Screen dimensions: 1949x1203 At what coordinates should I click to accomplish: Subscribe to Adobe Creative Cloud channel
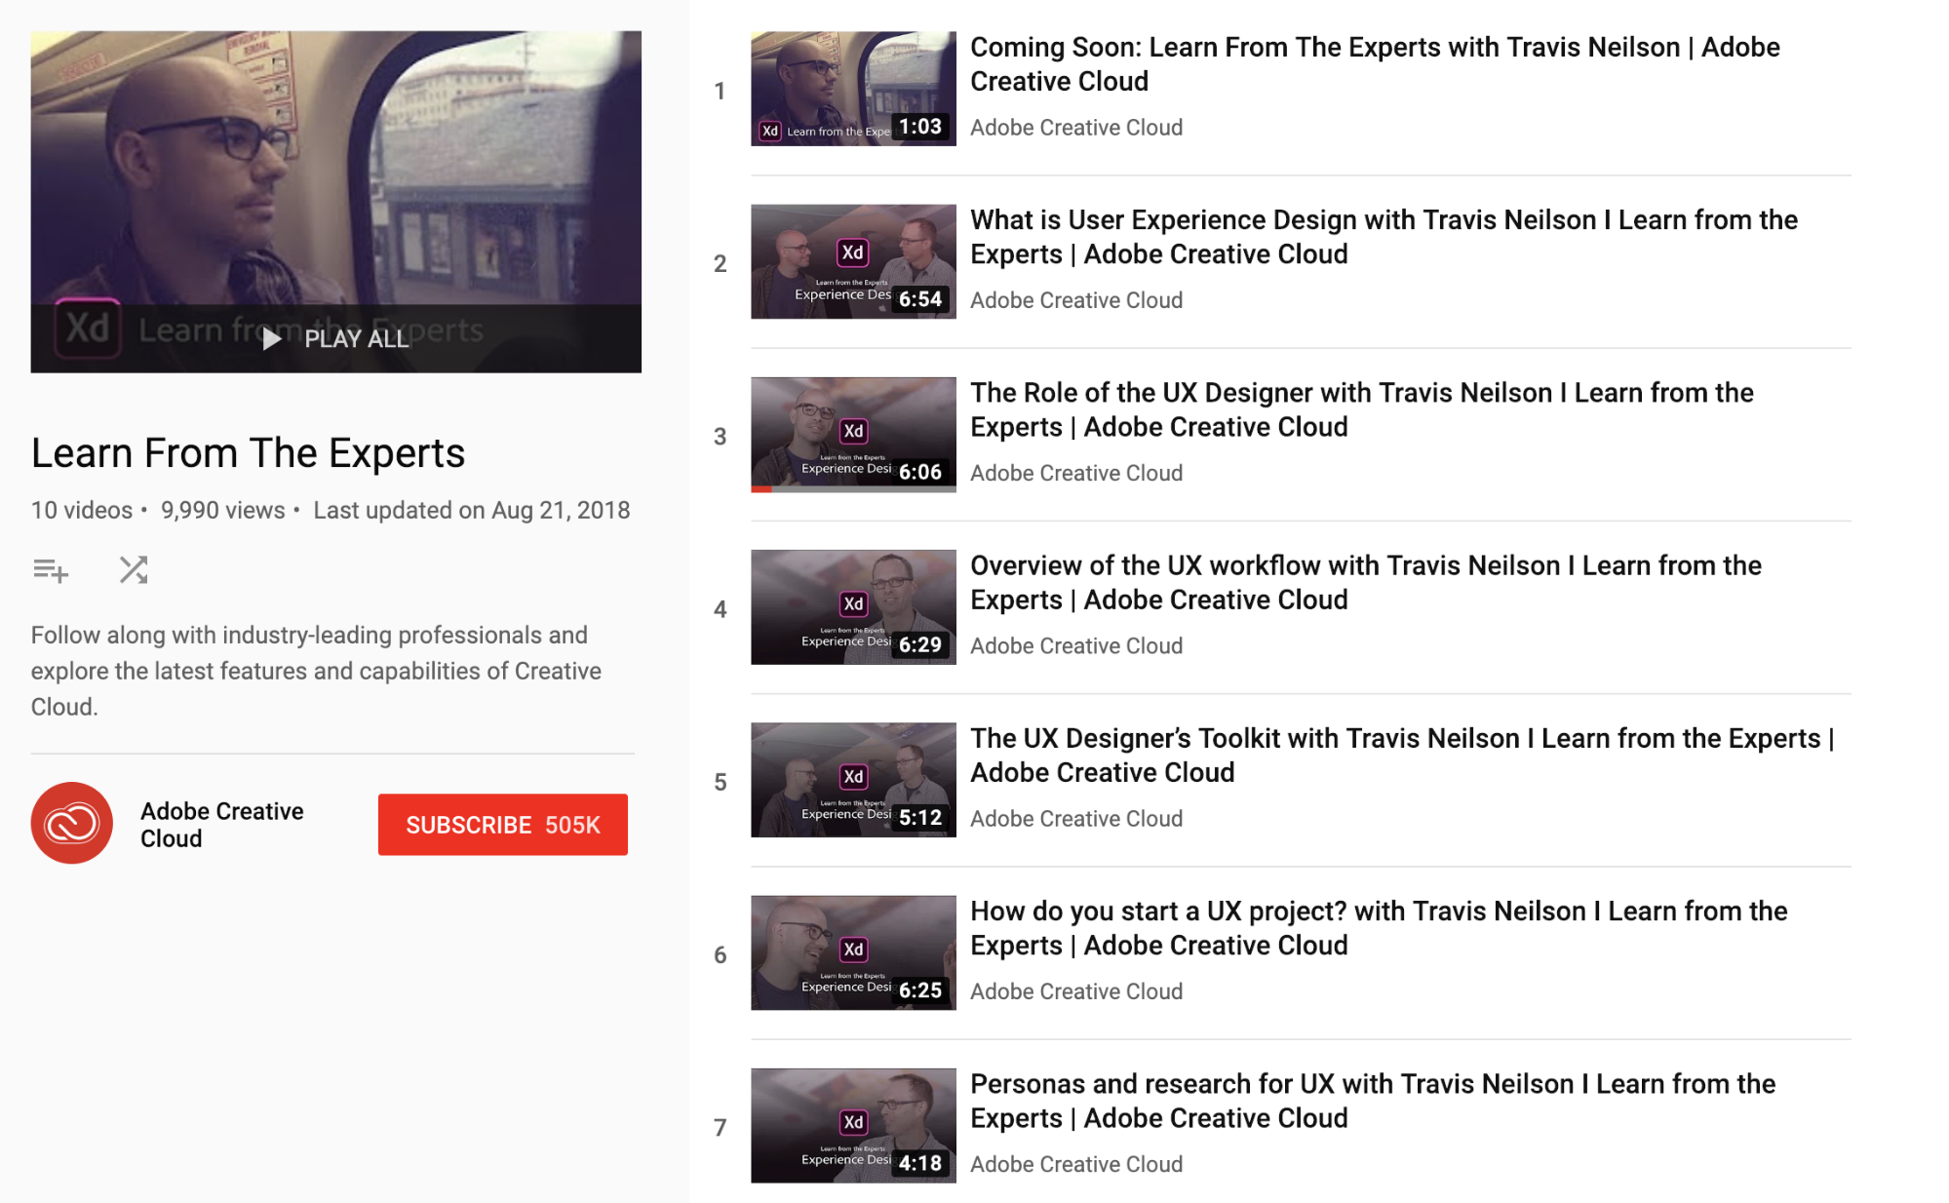coord(503,825)
